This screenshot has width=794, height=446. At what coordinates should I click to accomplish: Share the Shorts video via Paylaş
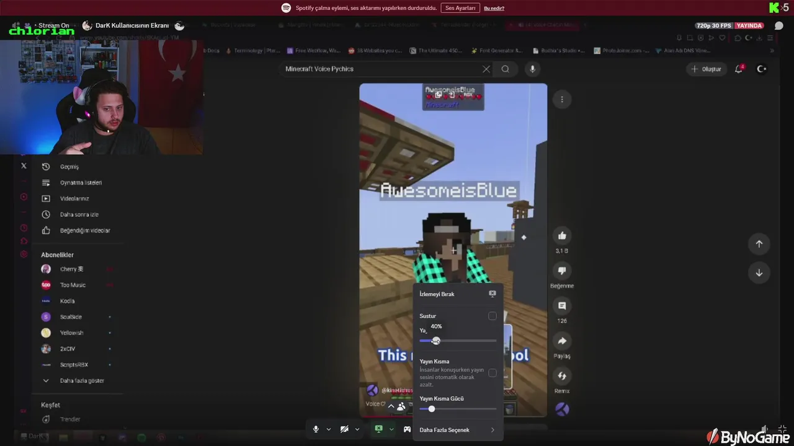[x=562, y=341]
